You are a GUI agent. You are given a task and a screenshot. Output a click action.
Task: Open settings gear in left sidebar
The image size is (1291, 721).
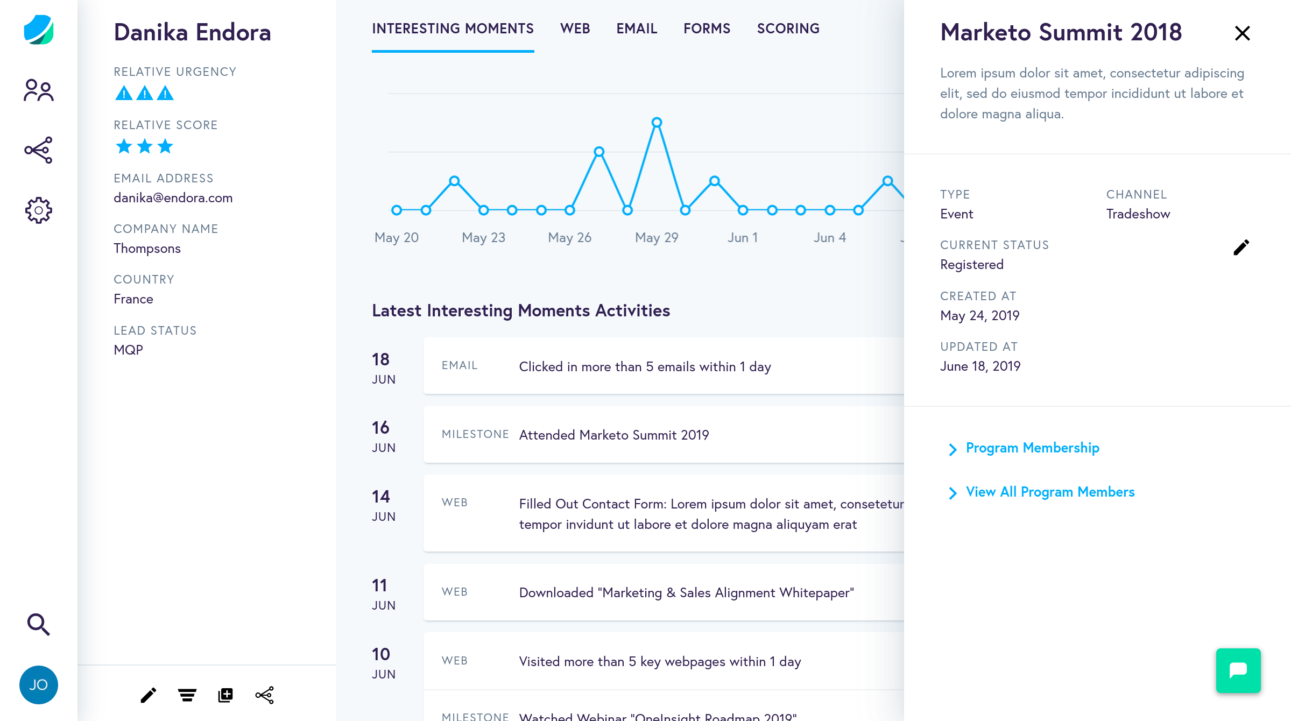[38, 210]
